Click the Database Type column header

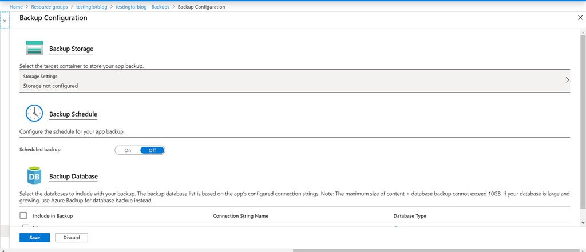coord(410,216)
